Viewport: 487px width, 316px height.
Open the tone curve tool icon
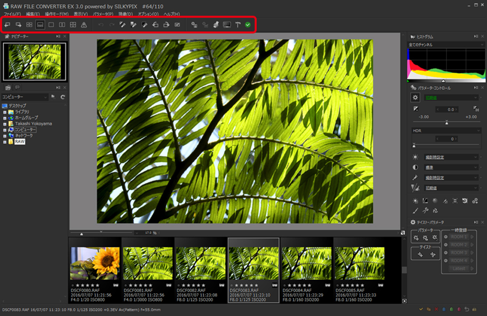(x=425, y=201)
